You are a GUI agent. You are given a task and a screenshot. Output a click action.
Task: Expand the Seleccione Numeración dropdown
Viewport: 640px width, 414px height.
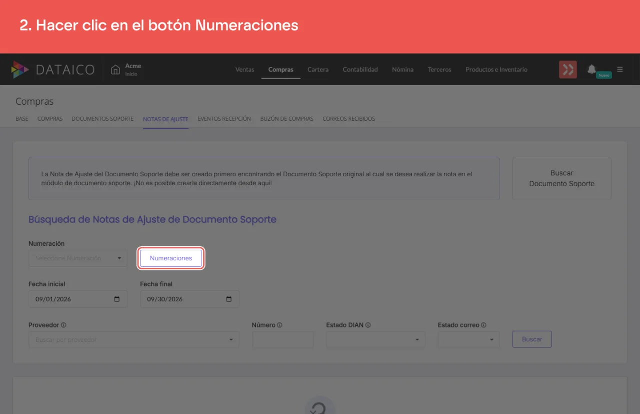pyautogui.click(x=78, y=258)
